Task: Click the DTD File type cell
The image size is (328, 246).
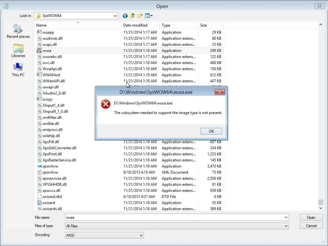Action: click(169, 196)
